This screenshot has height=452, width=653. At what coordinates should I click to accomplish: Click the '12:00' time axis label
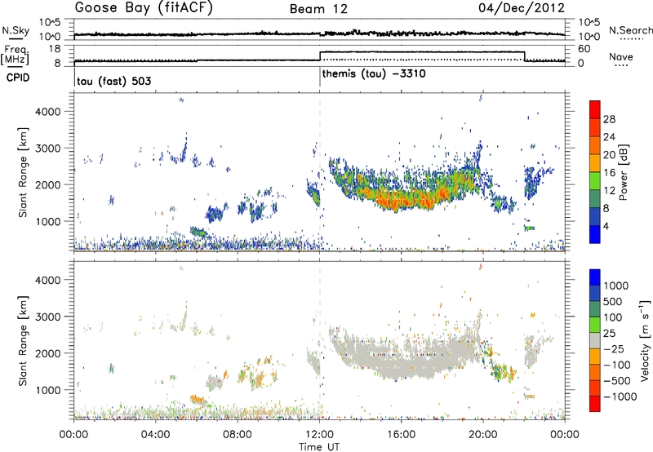[x=319, y=435]
